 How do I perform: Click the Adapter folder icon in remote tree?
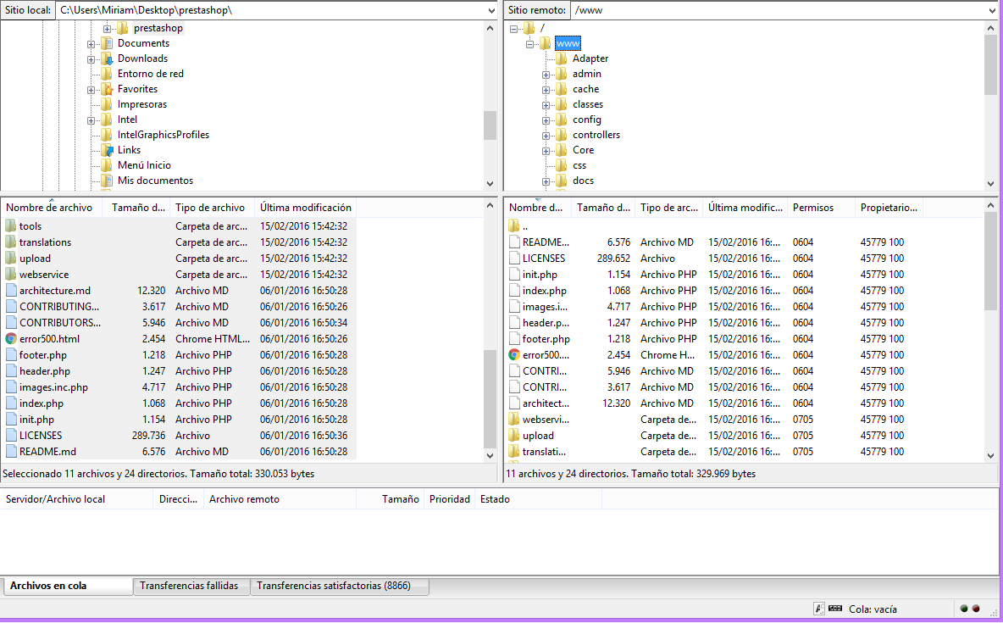(x=562, y=58)
